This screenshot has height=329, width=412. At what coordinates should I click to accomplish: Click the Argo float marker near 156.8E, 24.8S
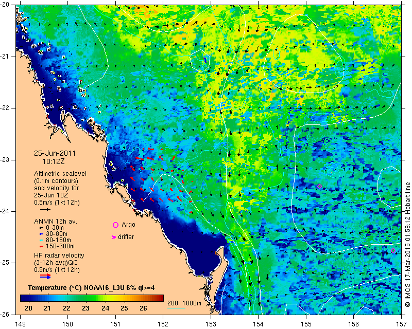click(x=393, y=250)
